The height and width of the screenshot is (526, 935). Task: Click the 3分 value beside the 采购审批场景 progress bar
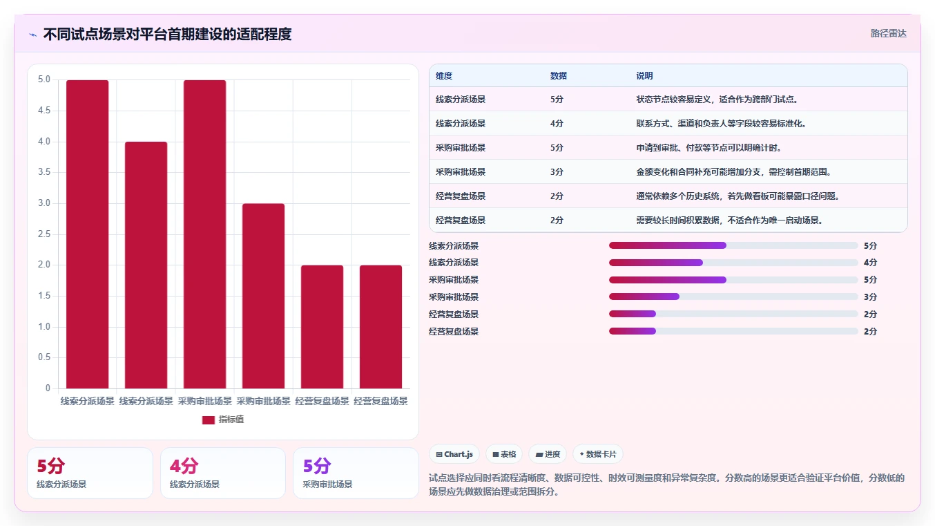point(870,297)
